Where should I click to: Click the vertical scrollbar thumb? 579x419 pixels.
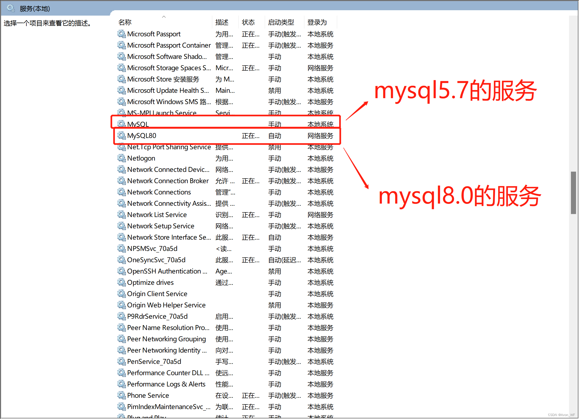[573, 193]
